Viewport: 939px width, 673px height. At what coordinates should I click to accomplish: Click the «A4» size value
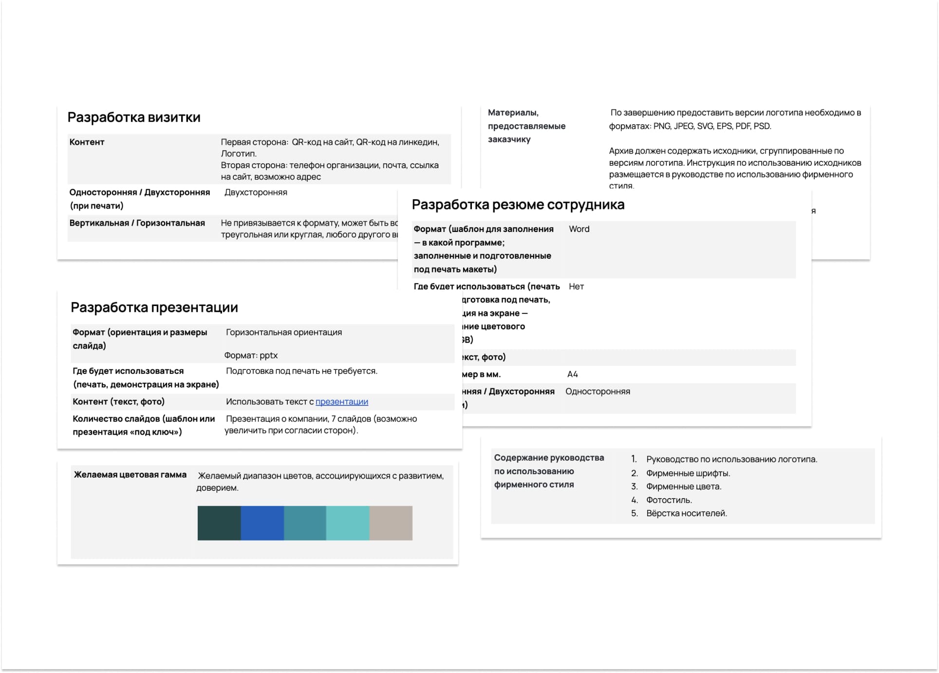(572, 374)
